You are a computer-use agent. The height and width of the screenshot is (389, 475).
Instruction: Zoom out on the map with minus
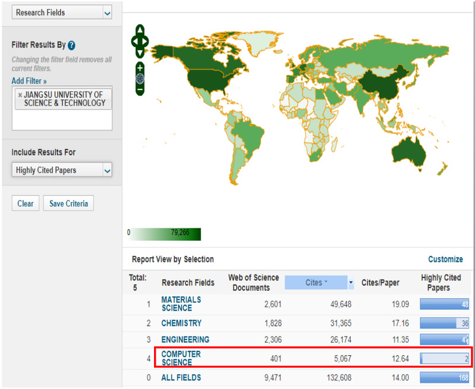[x=140, y=89]
